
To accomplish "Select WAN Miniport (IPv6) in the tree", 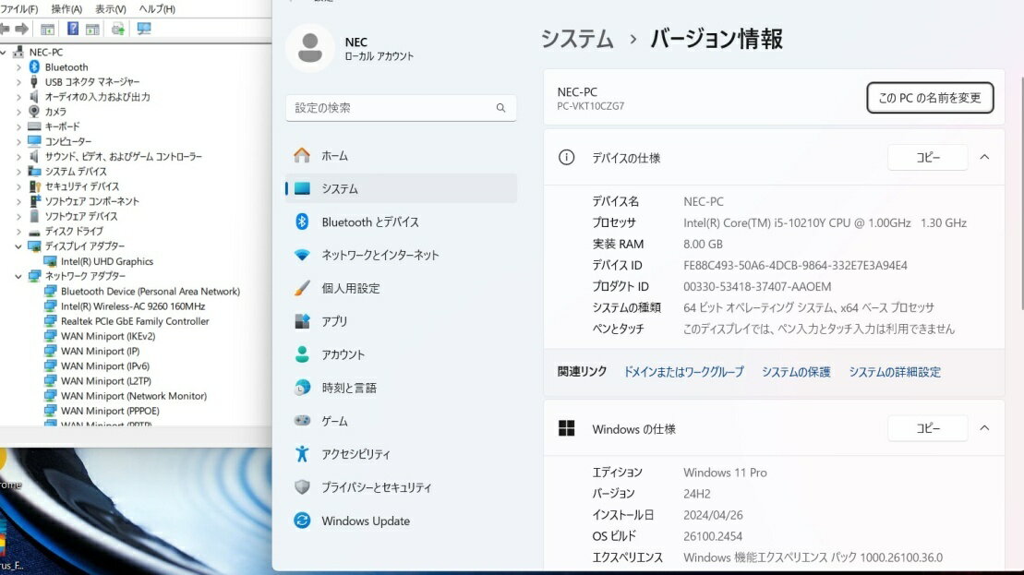I will [x=105, y=366].
